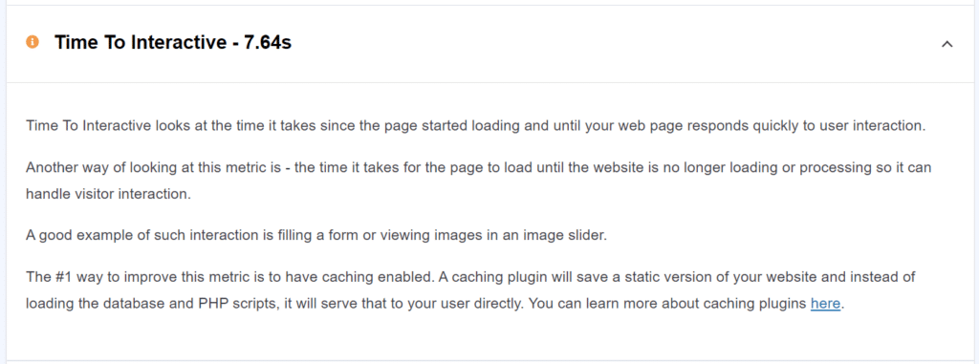979x364 pixels.
Task: Open the "here" caching plugins link
Action: tap(825, 304)
